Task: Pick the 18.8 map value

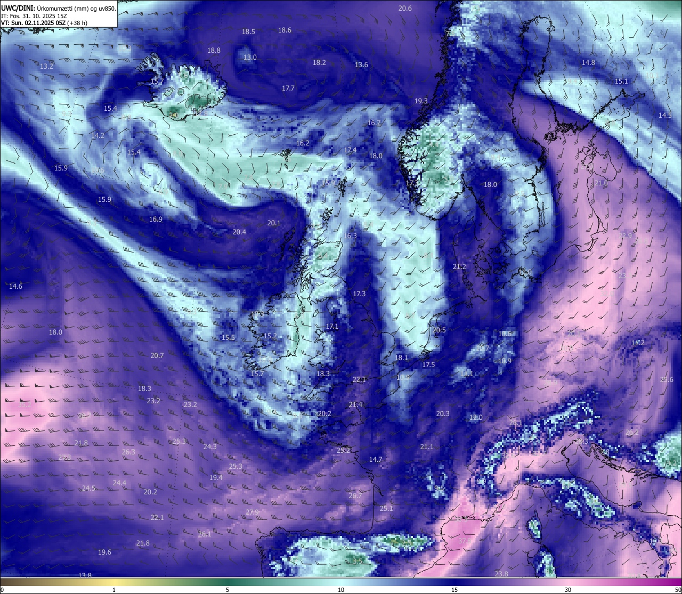Action: tap(214, 50)
